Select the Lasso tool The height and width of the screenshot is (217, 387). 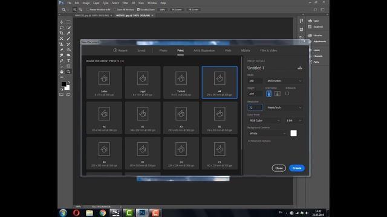pyautogui.click(x=62, y=28)
